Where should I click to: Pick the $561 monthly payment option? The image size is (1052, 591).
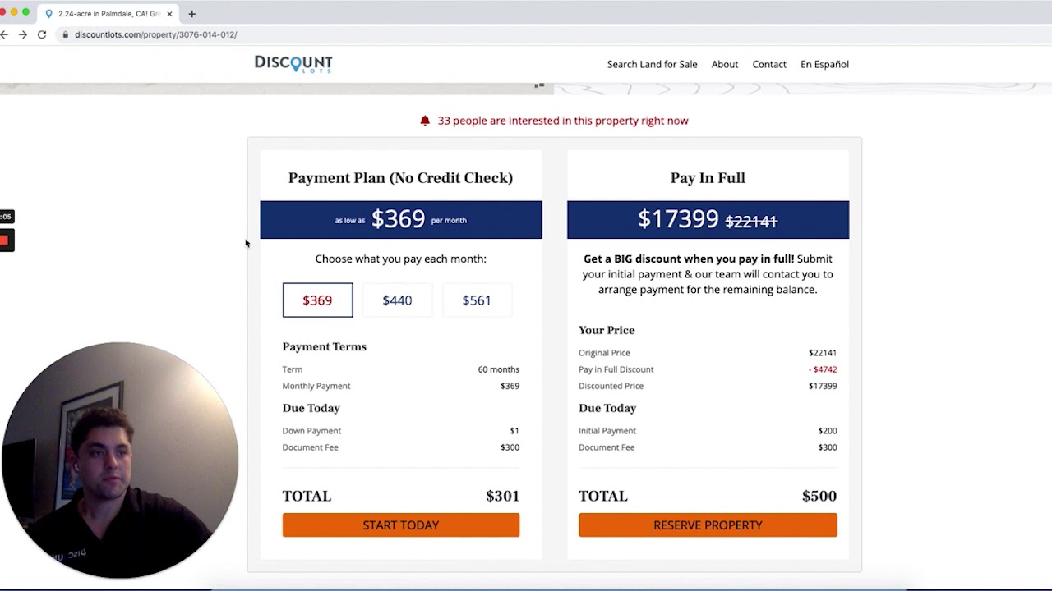477,300
